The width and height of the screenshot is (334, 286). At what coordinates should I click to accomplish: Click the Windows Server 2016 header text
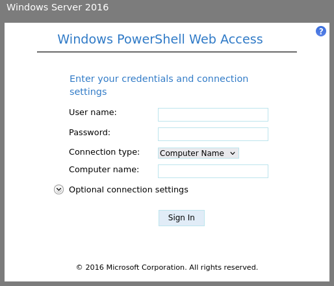click(x=57, y=7)
